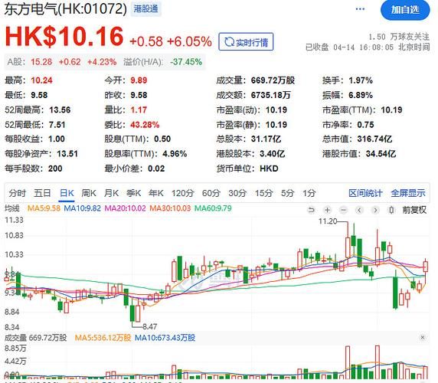Click the MA20:10.02 moving average label

tap(125, 208)
